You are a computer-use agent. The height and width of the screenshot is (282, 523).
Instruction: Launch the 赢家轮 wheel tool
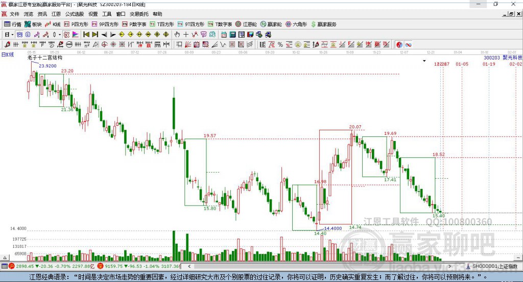271,24
